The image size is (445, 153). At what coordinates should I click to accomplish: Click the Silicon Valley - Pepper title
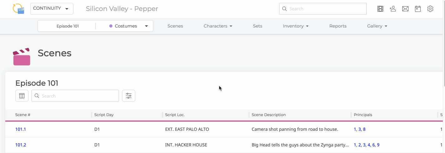click(122, 9)
